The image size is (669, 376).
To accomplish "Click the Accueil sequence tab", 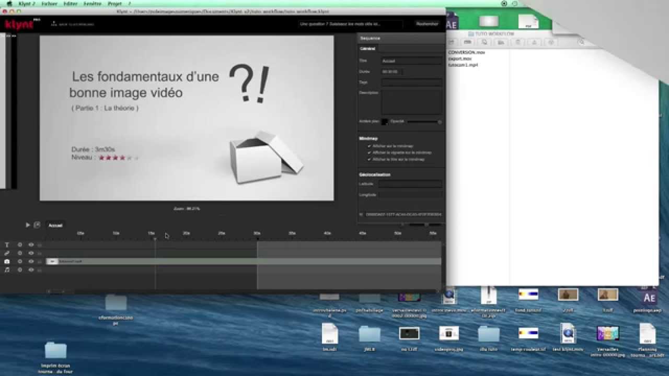I will click(55, 225).
